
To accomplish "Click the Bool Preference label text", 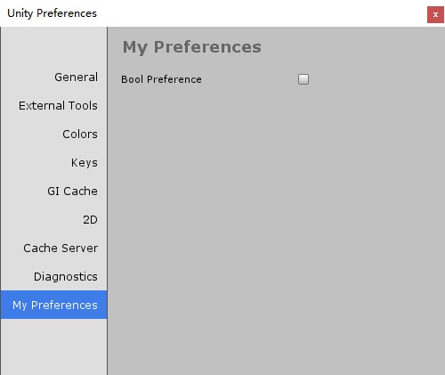I will coord(161,79).
